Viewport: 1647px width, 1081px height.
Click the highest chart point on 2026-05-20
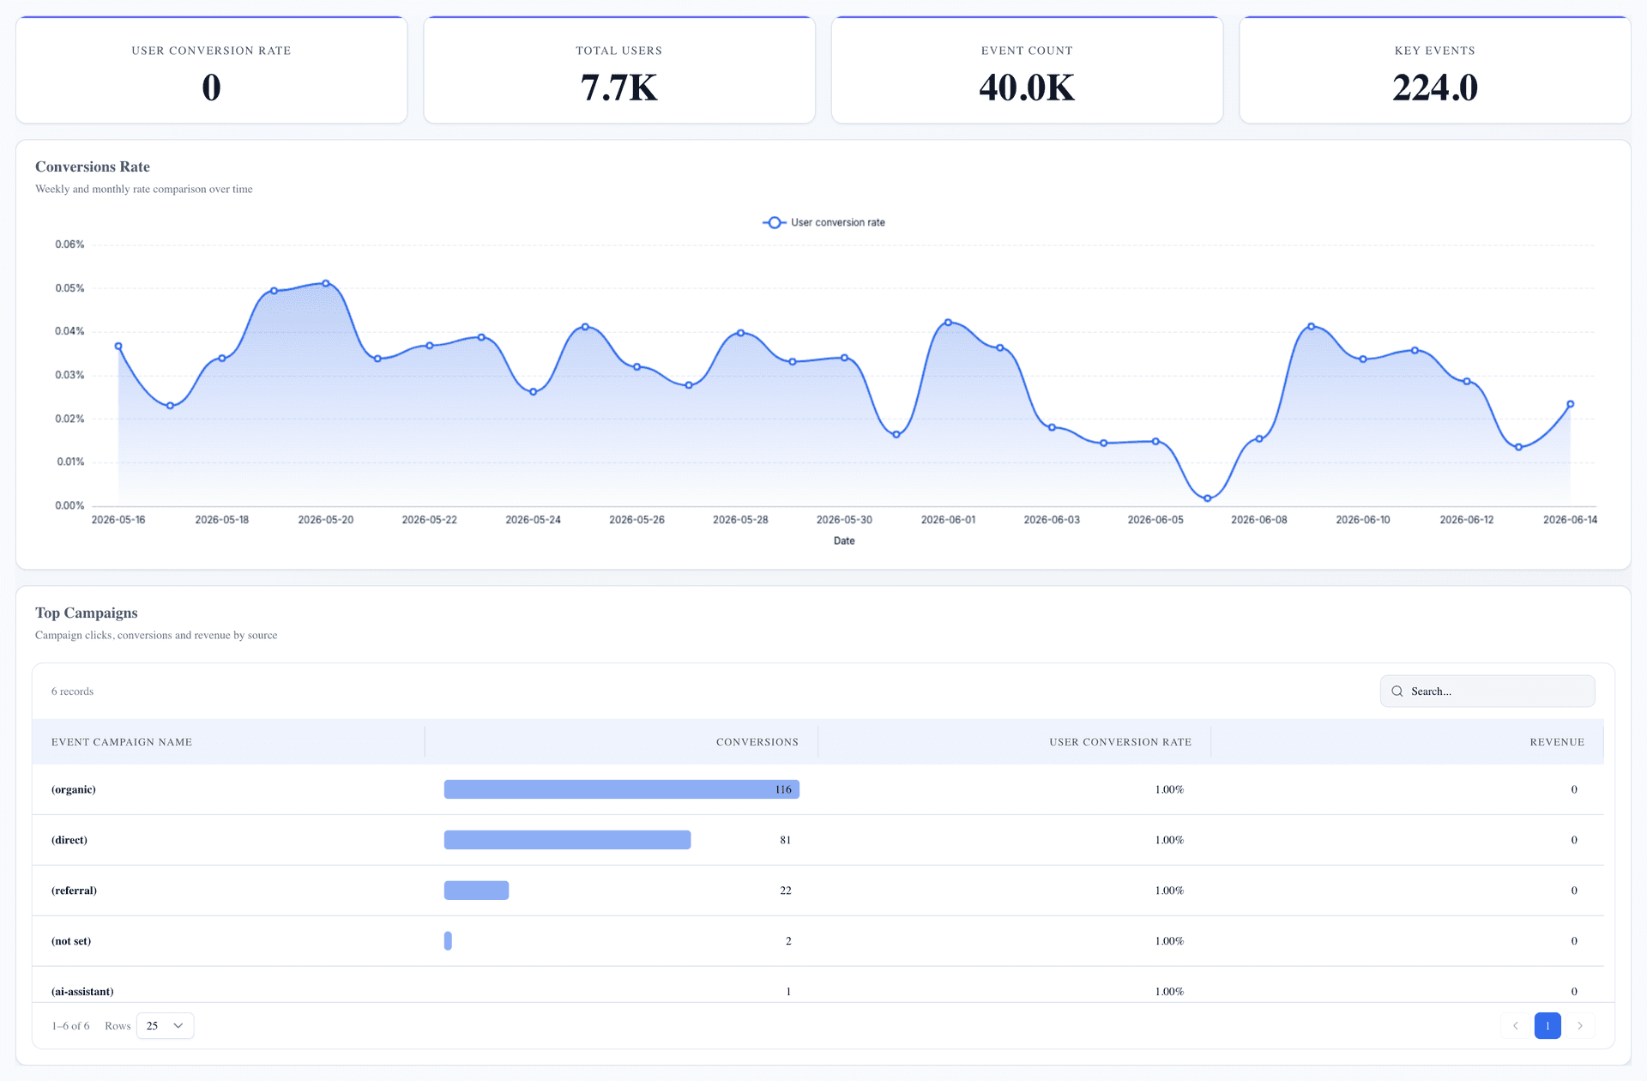pos(326,283)
